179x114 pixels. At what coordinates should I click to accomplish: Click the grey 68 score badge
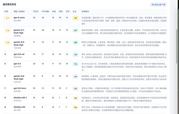pos(75,76)
